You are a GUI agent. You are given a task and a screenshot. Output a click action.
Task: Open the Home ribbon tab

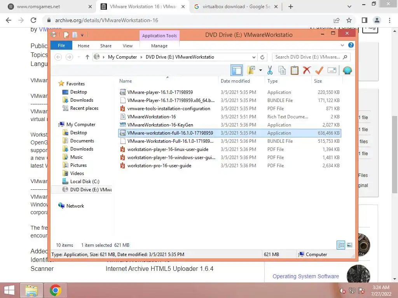tap(84, 46)
